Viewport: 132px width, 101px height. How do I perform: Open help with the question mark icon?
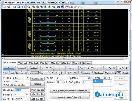pyautogui.click(x=58, y=7)
